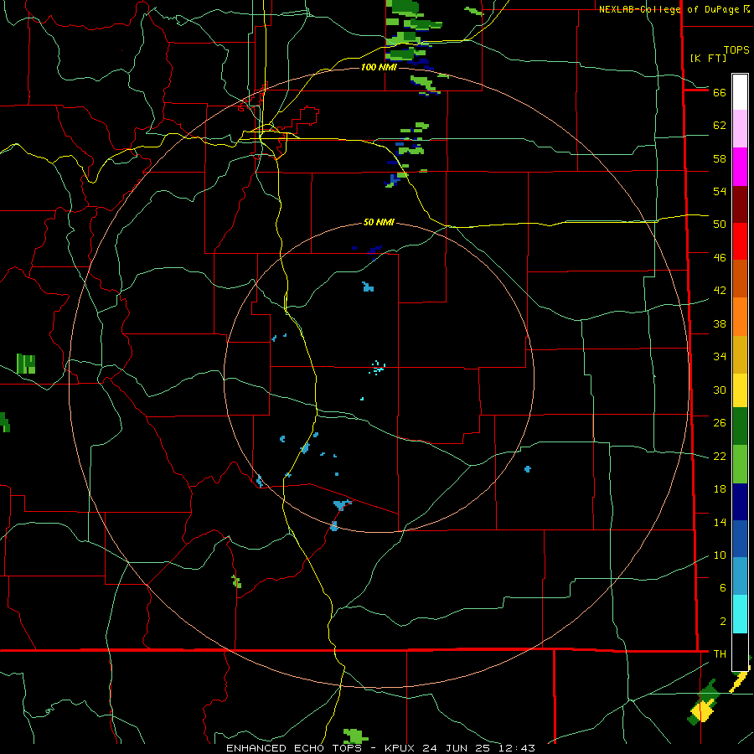The height and width of the screenshot is (754, 754).
Task: Pick the cyan swatch in the color bar
Action: [740, 614]
